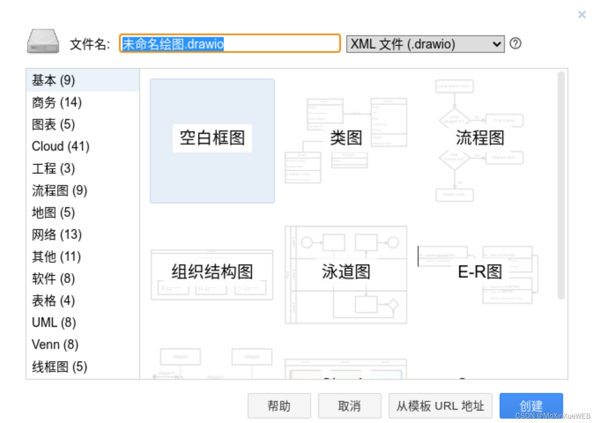Open the XML 文件 (.drawio) format dropdown
The height and width of the screenshot is (423, 597).
click(424, 44)
